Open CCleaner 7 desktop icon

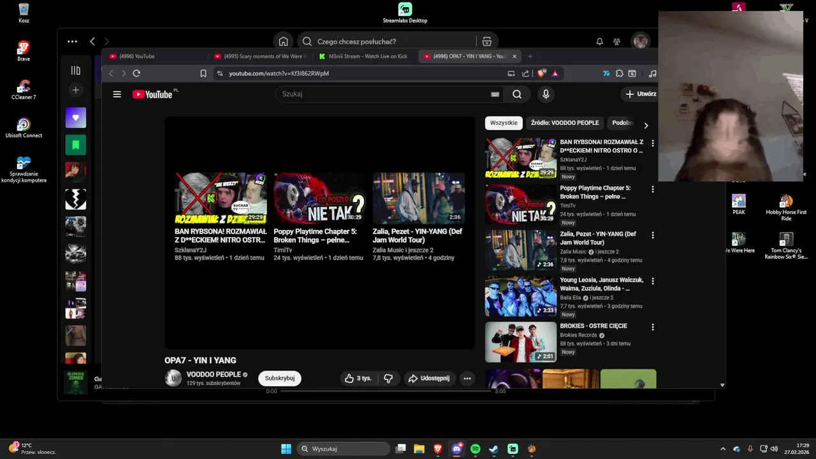tap(24, 89)
